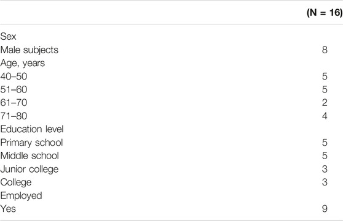343x221 pixels.
Task: Click the Male subjects row label
Action: pos(30,50)
